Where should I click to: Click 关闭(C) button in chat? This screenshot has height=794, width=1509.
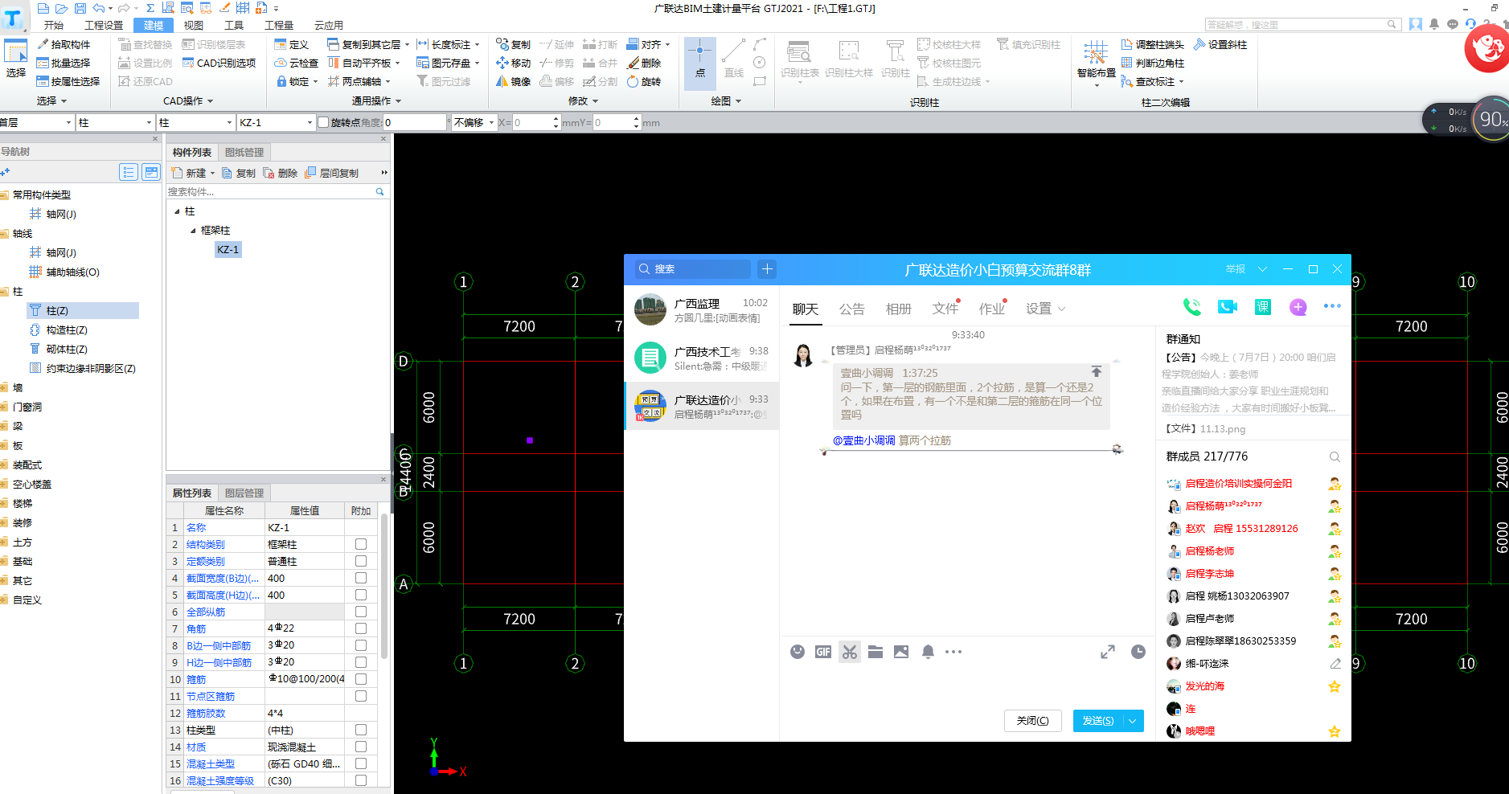(x=1033, y=721)
